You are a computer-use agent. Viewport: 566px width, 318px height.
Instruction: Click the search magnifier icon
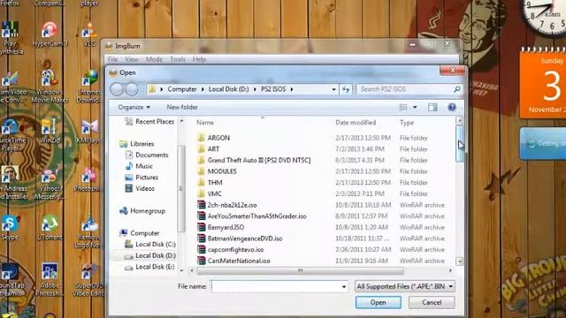tap(456, 89)
